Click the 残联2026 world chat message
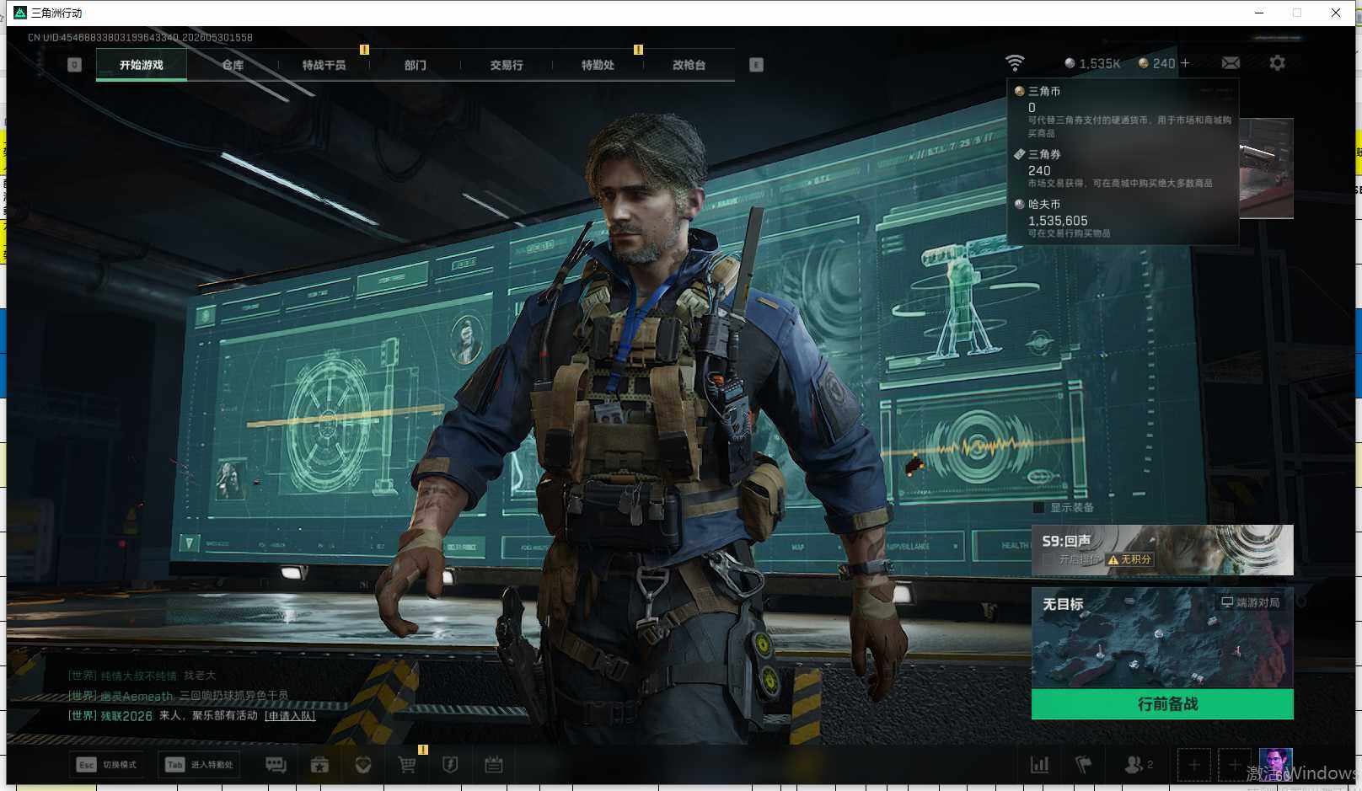1362x791 pixels. coord(191,716)
